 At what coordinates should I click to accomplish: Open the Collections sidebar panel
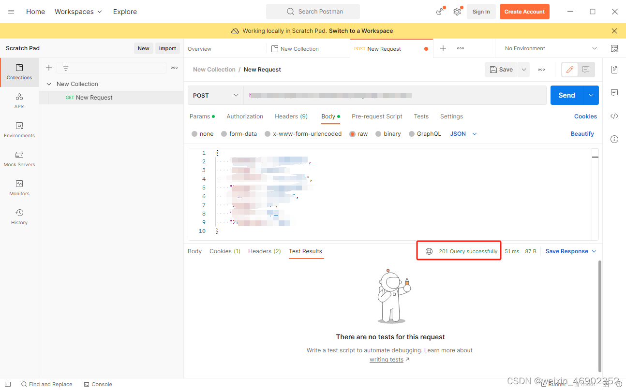coord(19,72)
